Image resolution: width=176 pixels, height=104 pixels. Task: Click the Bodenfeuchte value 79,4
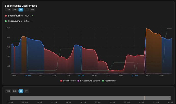pos(27,16)
